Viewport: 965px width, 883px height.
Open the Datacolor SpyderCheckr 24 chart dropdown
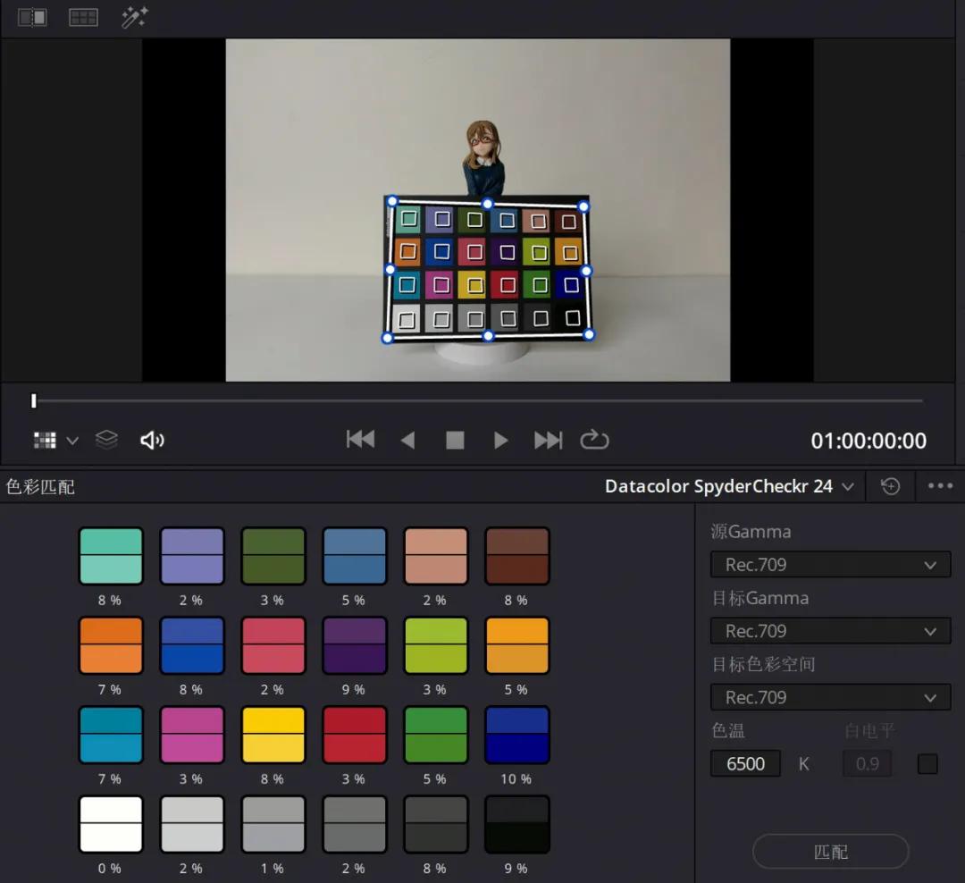pyautogui.click(x=729, y=486)
